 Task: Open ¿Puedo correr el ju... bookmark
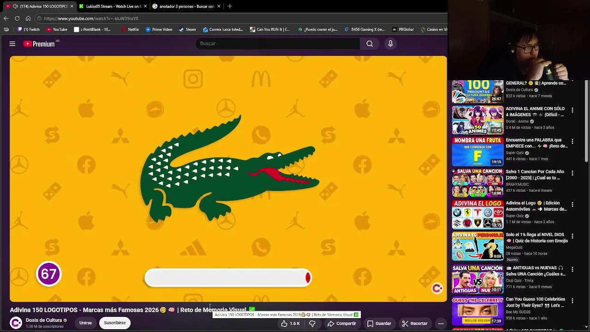(318, 30)
